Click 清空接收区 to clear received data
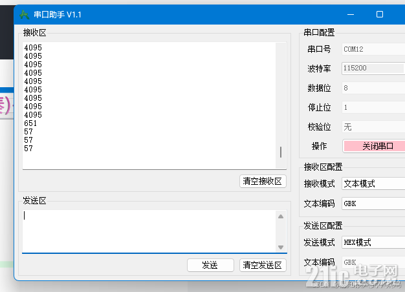 pyautogui.click(x=263, y=181)
